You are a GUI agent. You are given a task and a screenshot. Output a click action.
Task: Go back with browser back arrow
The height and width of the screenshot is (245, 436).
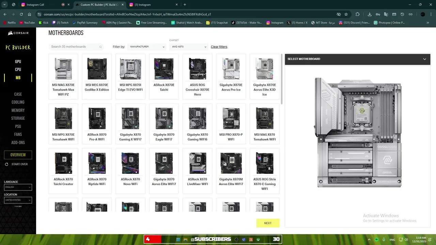pyautogui.click(x=5, y=14)
